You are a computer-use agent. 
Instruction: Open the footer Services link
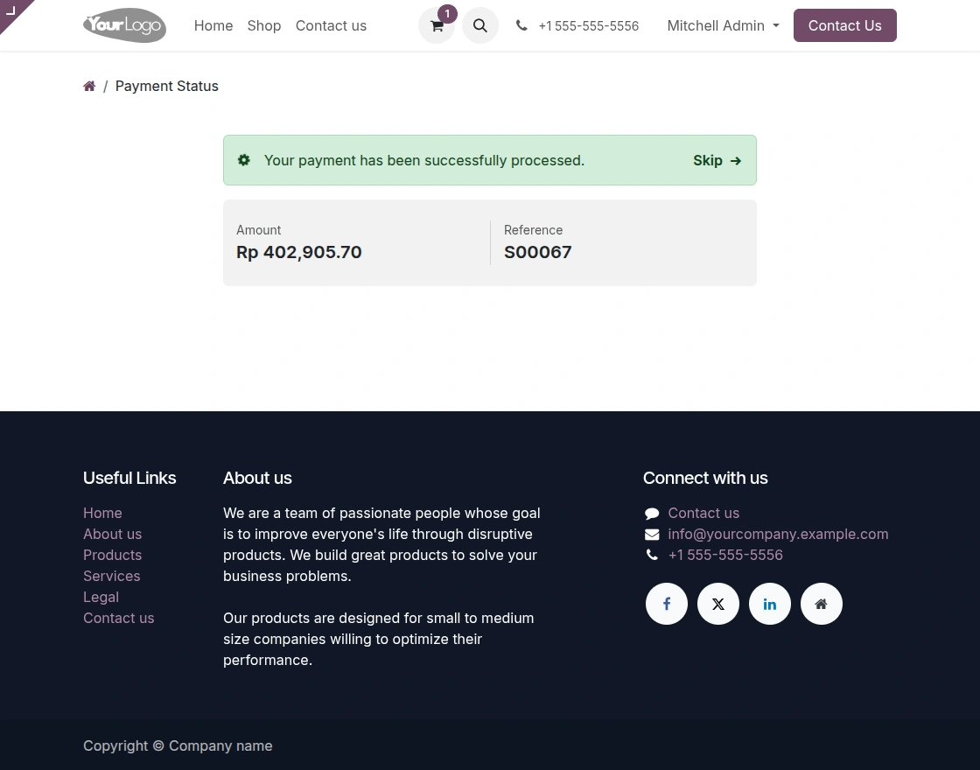111,576
